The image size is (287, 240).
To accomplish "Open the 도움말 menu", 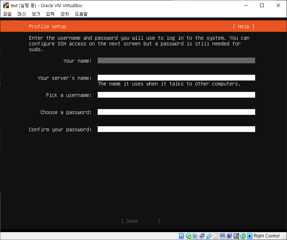I will [x=81, y=14].
